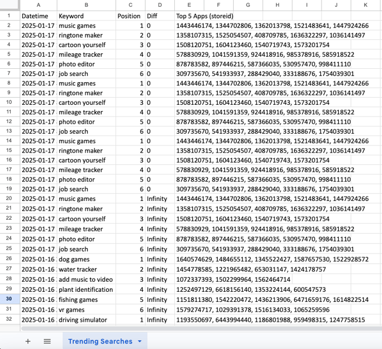Click store IDs starting 1193550697
This screenshot has width=382, height=349.
click(x=270, y=320)
